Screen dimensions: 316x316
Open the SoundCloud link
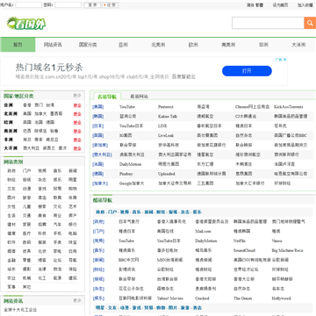[244, 250]
